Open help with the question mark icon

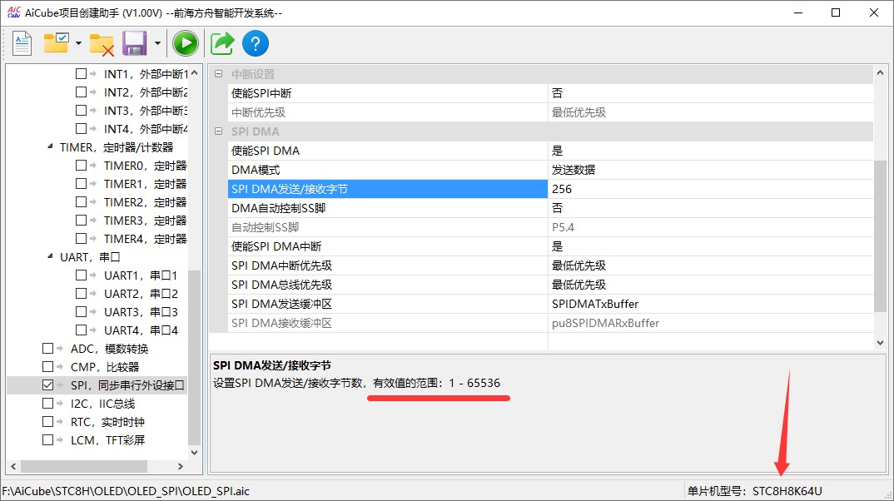tap(256, 43)
